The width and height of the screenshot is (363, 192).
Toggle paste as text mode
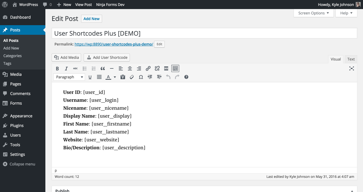click(123, 77)
